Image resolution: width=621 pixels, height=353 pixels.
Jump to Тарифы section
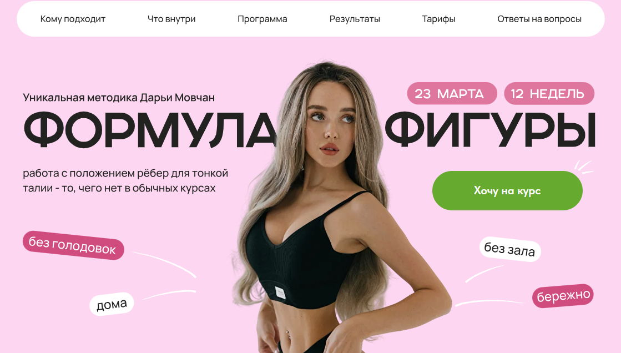click(x=438, y=19)
